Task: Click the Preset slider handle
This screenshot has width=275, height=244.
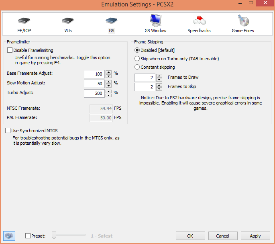Action: (54, 235)
